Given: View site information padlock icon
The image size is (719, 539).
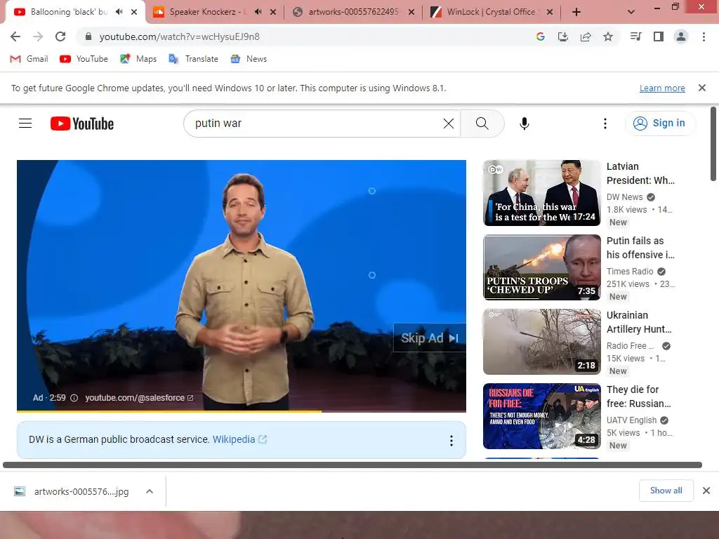Looking at the screenshot, I should coord(88,36).
